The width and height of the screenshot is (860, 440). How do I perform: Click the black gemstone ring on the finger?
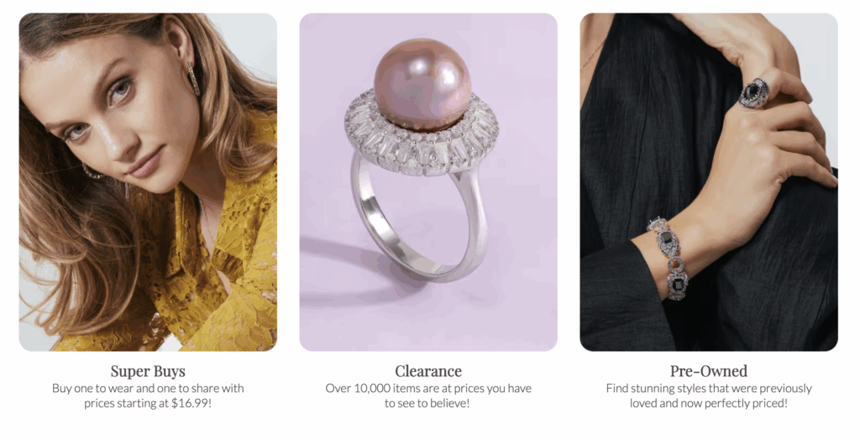pos(755,92)
